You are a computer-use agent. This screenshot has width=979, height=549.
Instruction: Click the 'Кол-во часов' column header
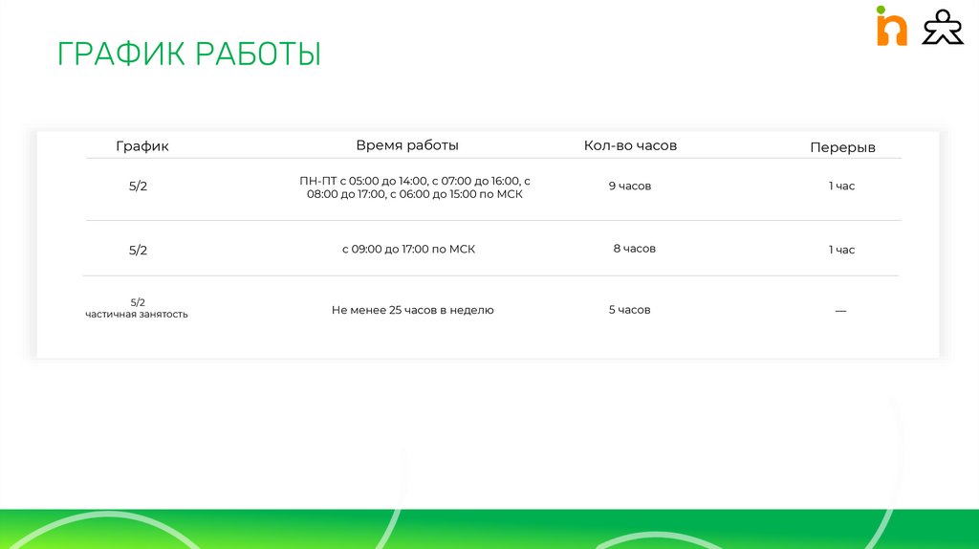pos(630,145)
